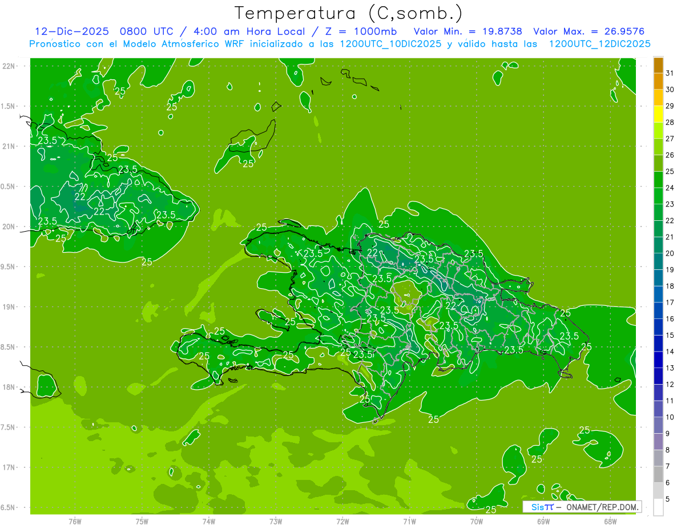The image size is (685, 529).
Task: Click the "Modelo Atmosferico WRF" forecast subtitle line
Action: tap(340, 44)
